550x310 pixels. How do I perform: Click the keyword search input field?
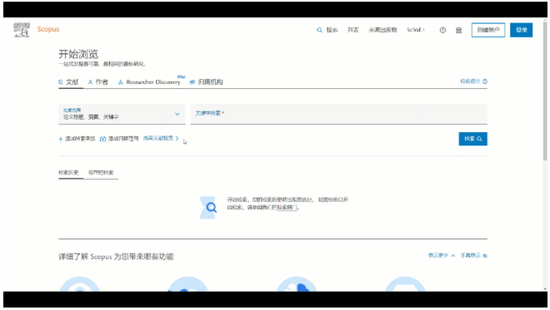[339, 114]
